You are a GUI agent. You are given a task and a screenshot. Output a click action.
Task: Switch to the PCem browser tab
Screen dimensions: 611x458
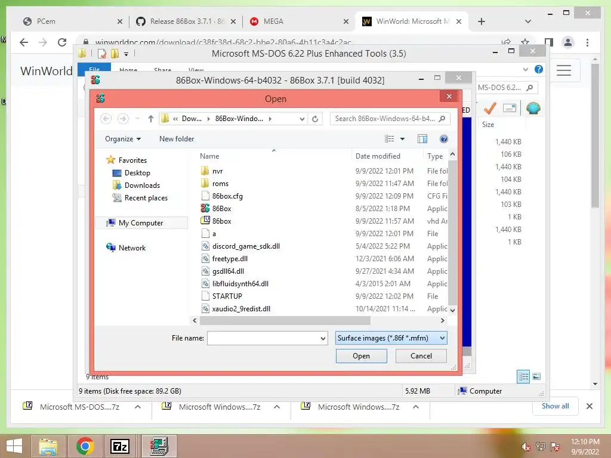(x=73, y=21)
